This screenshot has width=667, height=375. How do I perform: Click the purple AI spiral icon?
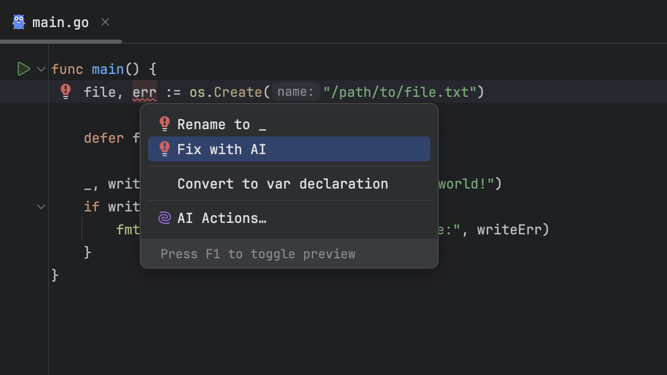[x=165, y=218]
